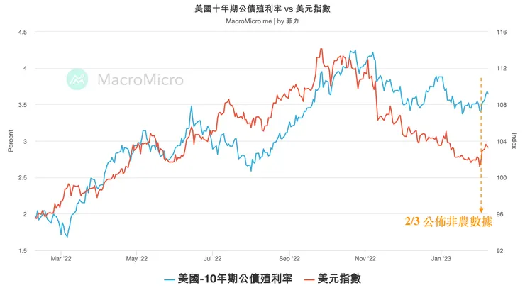Image resolution: width=525 pixels, height=295 pixels.
Task: Click the orange dashed arrow's arrowhead
Action: 481,210
